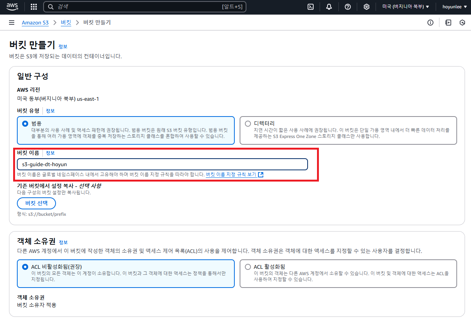Go to 버킷 breadcrumb link
This screenshot has height=321, width=471.
tap(66, 23)
